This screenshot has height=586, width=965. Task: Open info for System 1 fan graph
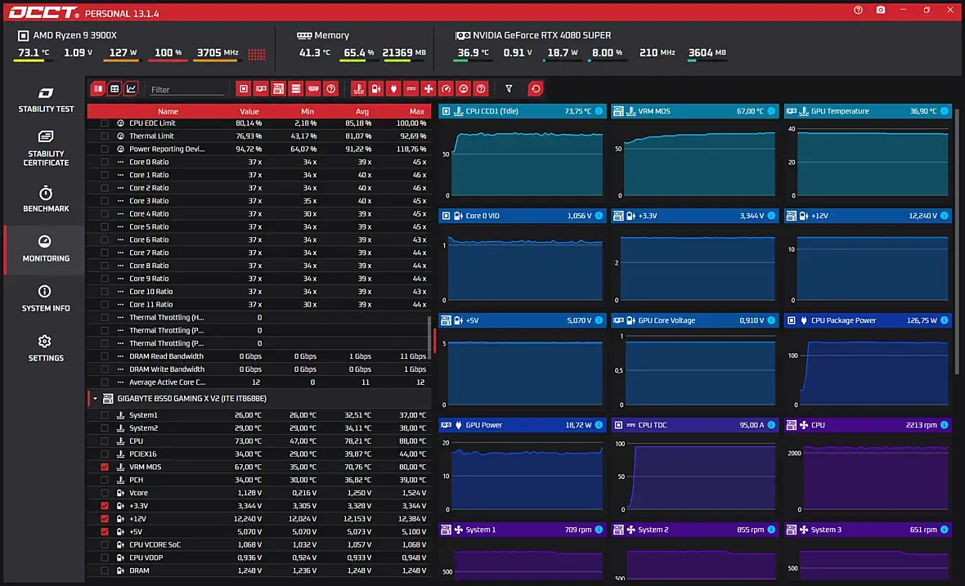599,530
